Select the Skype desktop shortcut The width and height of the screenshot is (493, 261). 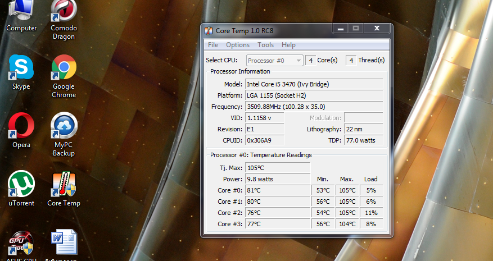(x=21, y=68)
